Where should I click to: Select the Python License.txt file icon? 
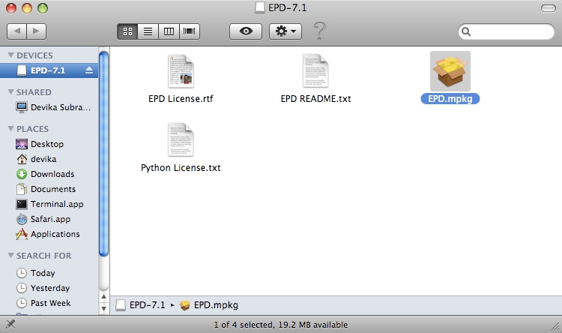coord(181,140)
